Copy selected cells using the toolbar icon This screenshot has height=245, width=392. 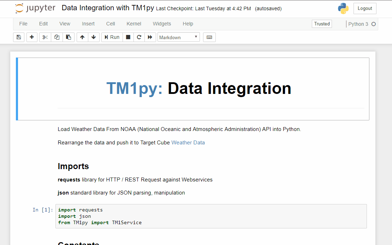[57, 37]
